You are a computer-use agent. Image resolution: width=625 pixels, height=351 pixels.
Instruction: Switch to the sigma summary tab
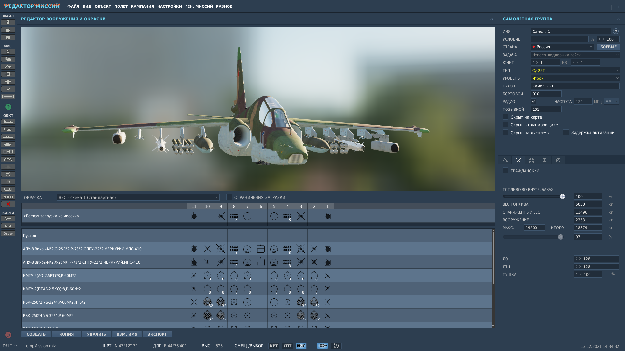click(545, 160)
